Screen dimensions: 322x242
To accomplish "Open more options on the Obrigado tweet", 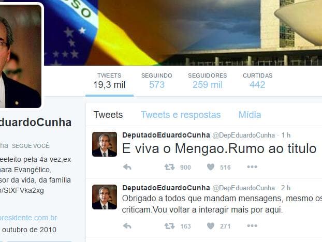I will pos(252,225).
